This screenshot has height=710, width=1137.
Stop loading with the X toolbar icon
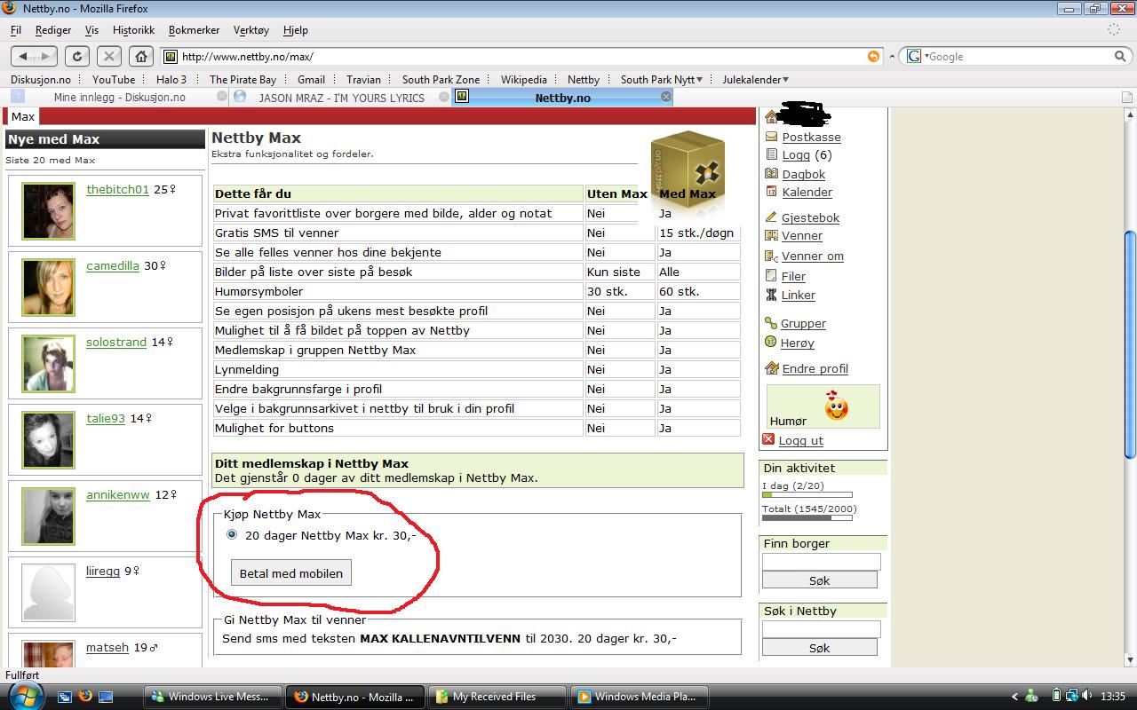tap(108, 56)
